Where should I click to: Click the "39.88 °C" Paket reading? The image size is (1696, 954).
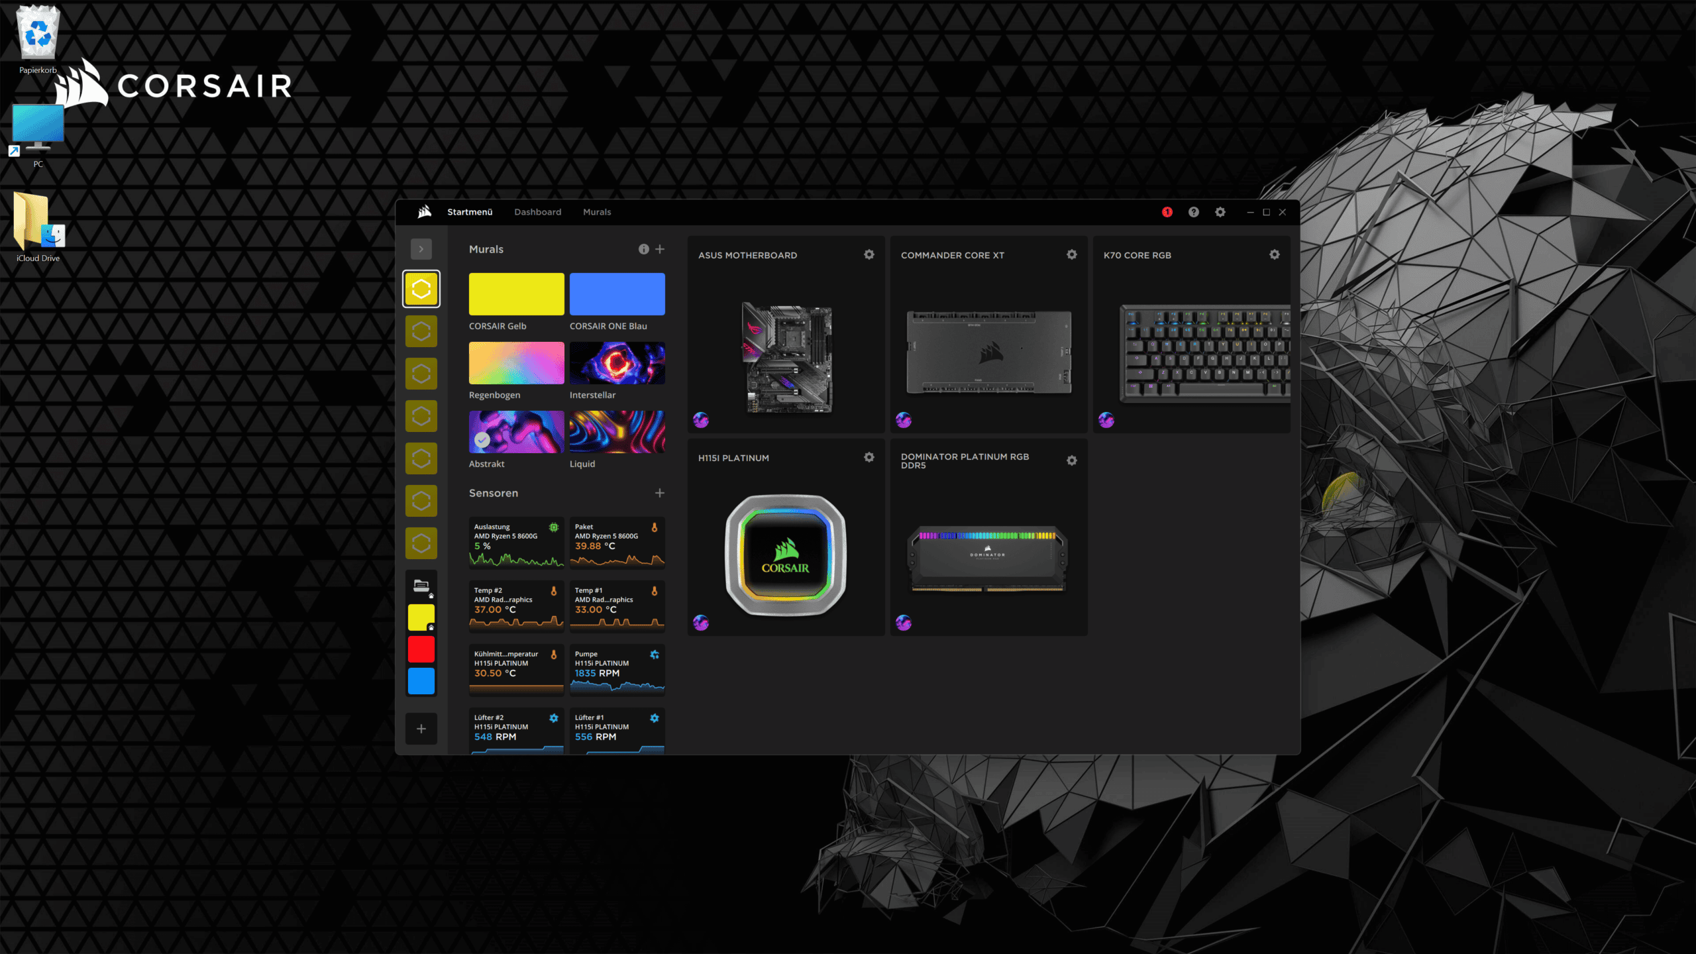click(x=595, y=546)
